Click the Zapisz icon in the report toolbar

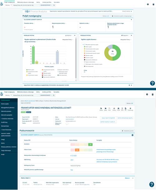[105, 109]
